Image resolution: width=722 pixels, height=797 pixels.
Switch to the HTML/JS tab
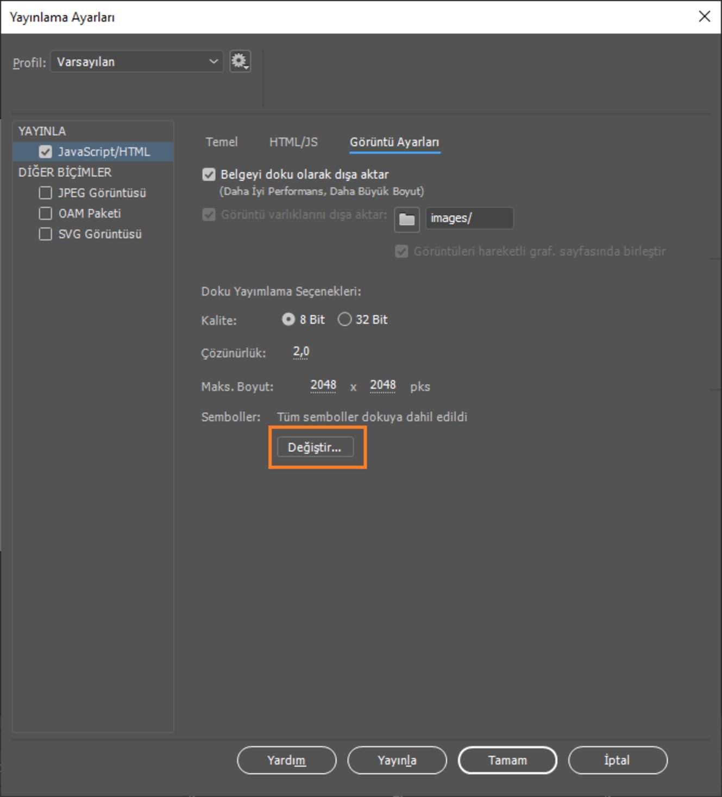(293, 142)
